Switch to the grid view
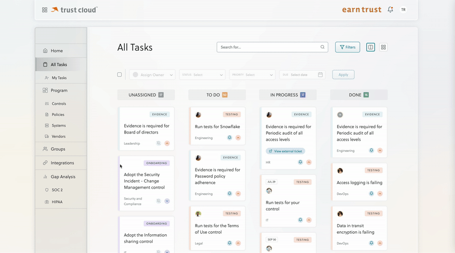The width and height of the screenshot is (455, 253). (383, 47)
